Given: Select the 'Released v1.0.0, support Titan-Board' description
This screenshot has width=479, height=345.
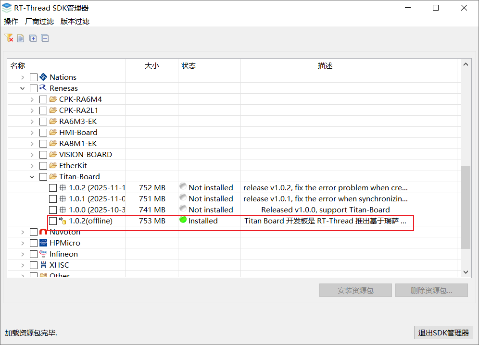Looking at the screenshot, I should [325, 210].
